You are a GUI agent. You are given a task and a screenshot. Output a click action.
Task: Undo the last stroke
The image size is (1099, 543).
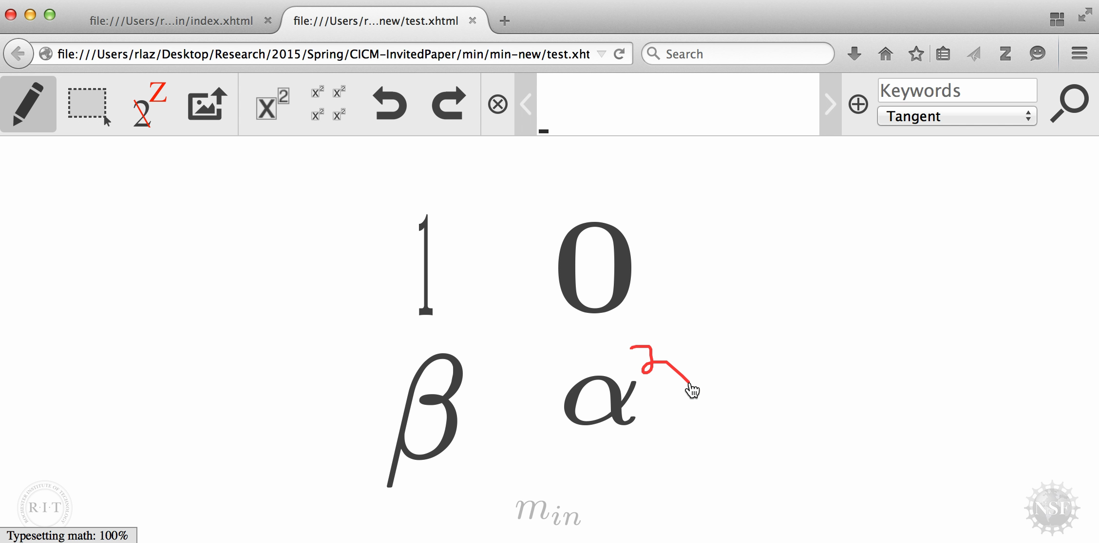389,104
